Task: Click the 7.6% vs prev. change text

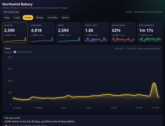Action: [146, 35]
